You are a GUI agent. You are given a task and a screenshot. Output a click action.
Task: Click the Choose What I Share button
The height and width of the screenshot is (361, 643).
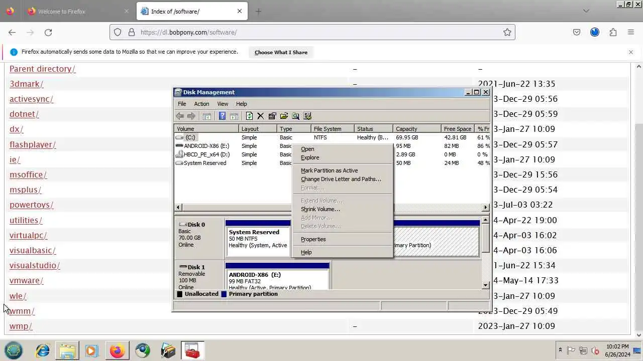281,52
